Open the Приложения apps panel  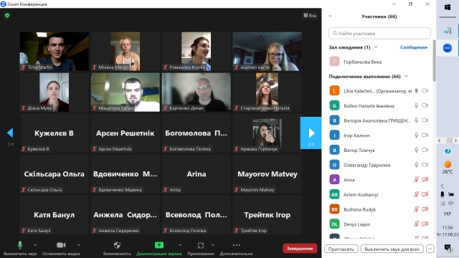pos(201,249)
